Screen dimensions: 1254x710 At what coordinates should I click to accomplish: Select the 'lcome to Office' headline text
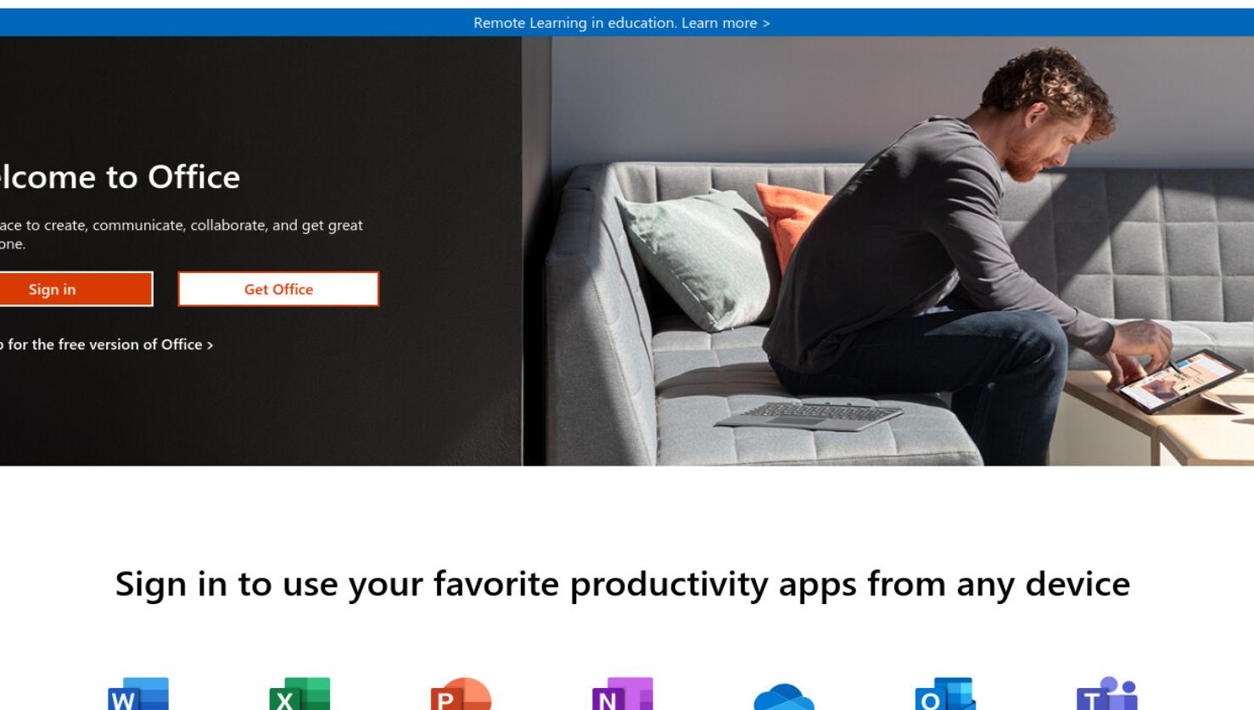point(120,177)
